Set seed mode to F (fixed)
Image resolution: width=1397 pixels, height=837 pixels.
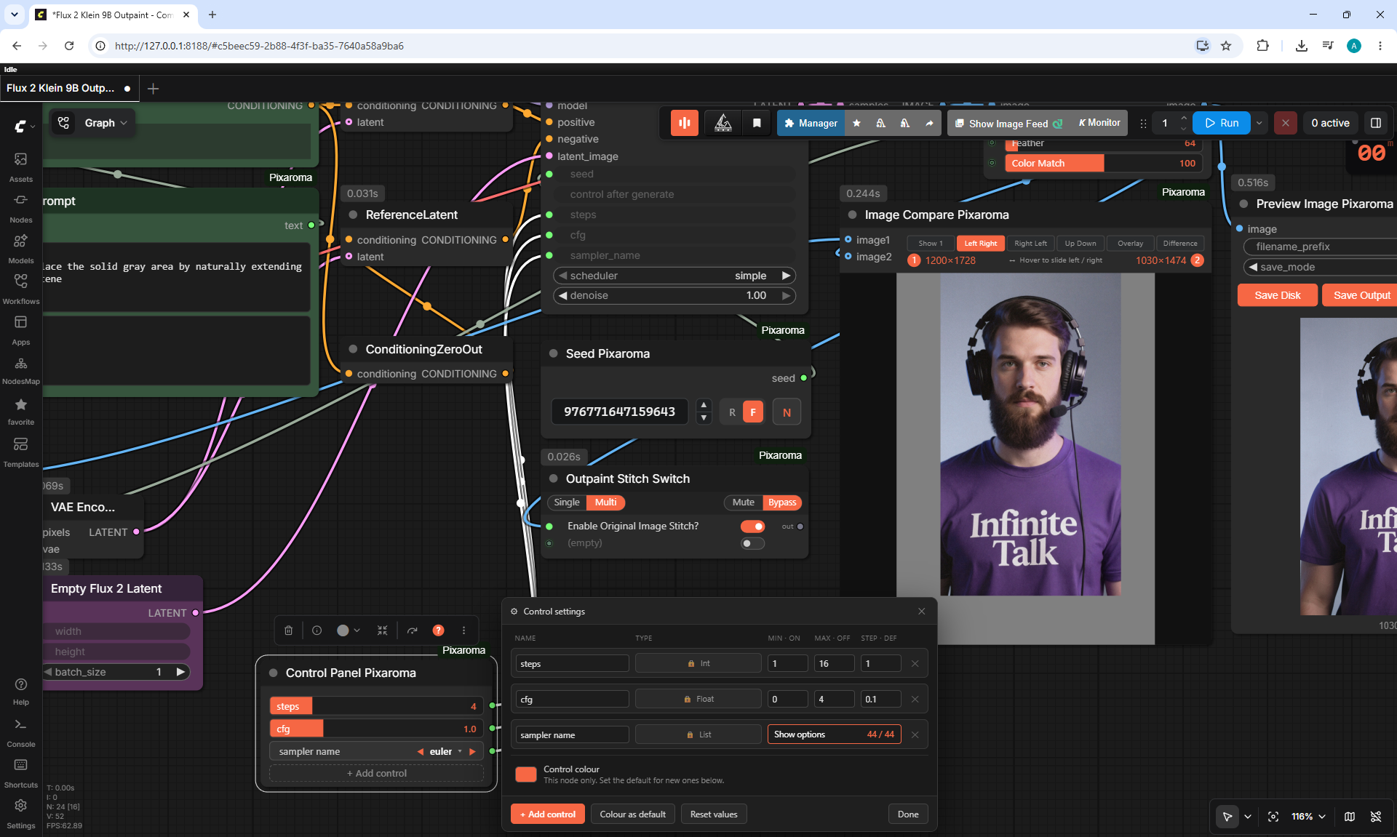(x=753, y=412)
